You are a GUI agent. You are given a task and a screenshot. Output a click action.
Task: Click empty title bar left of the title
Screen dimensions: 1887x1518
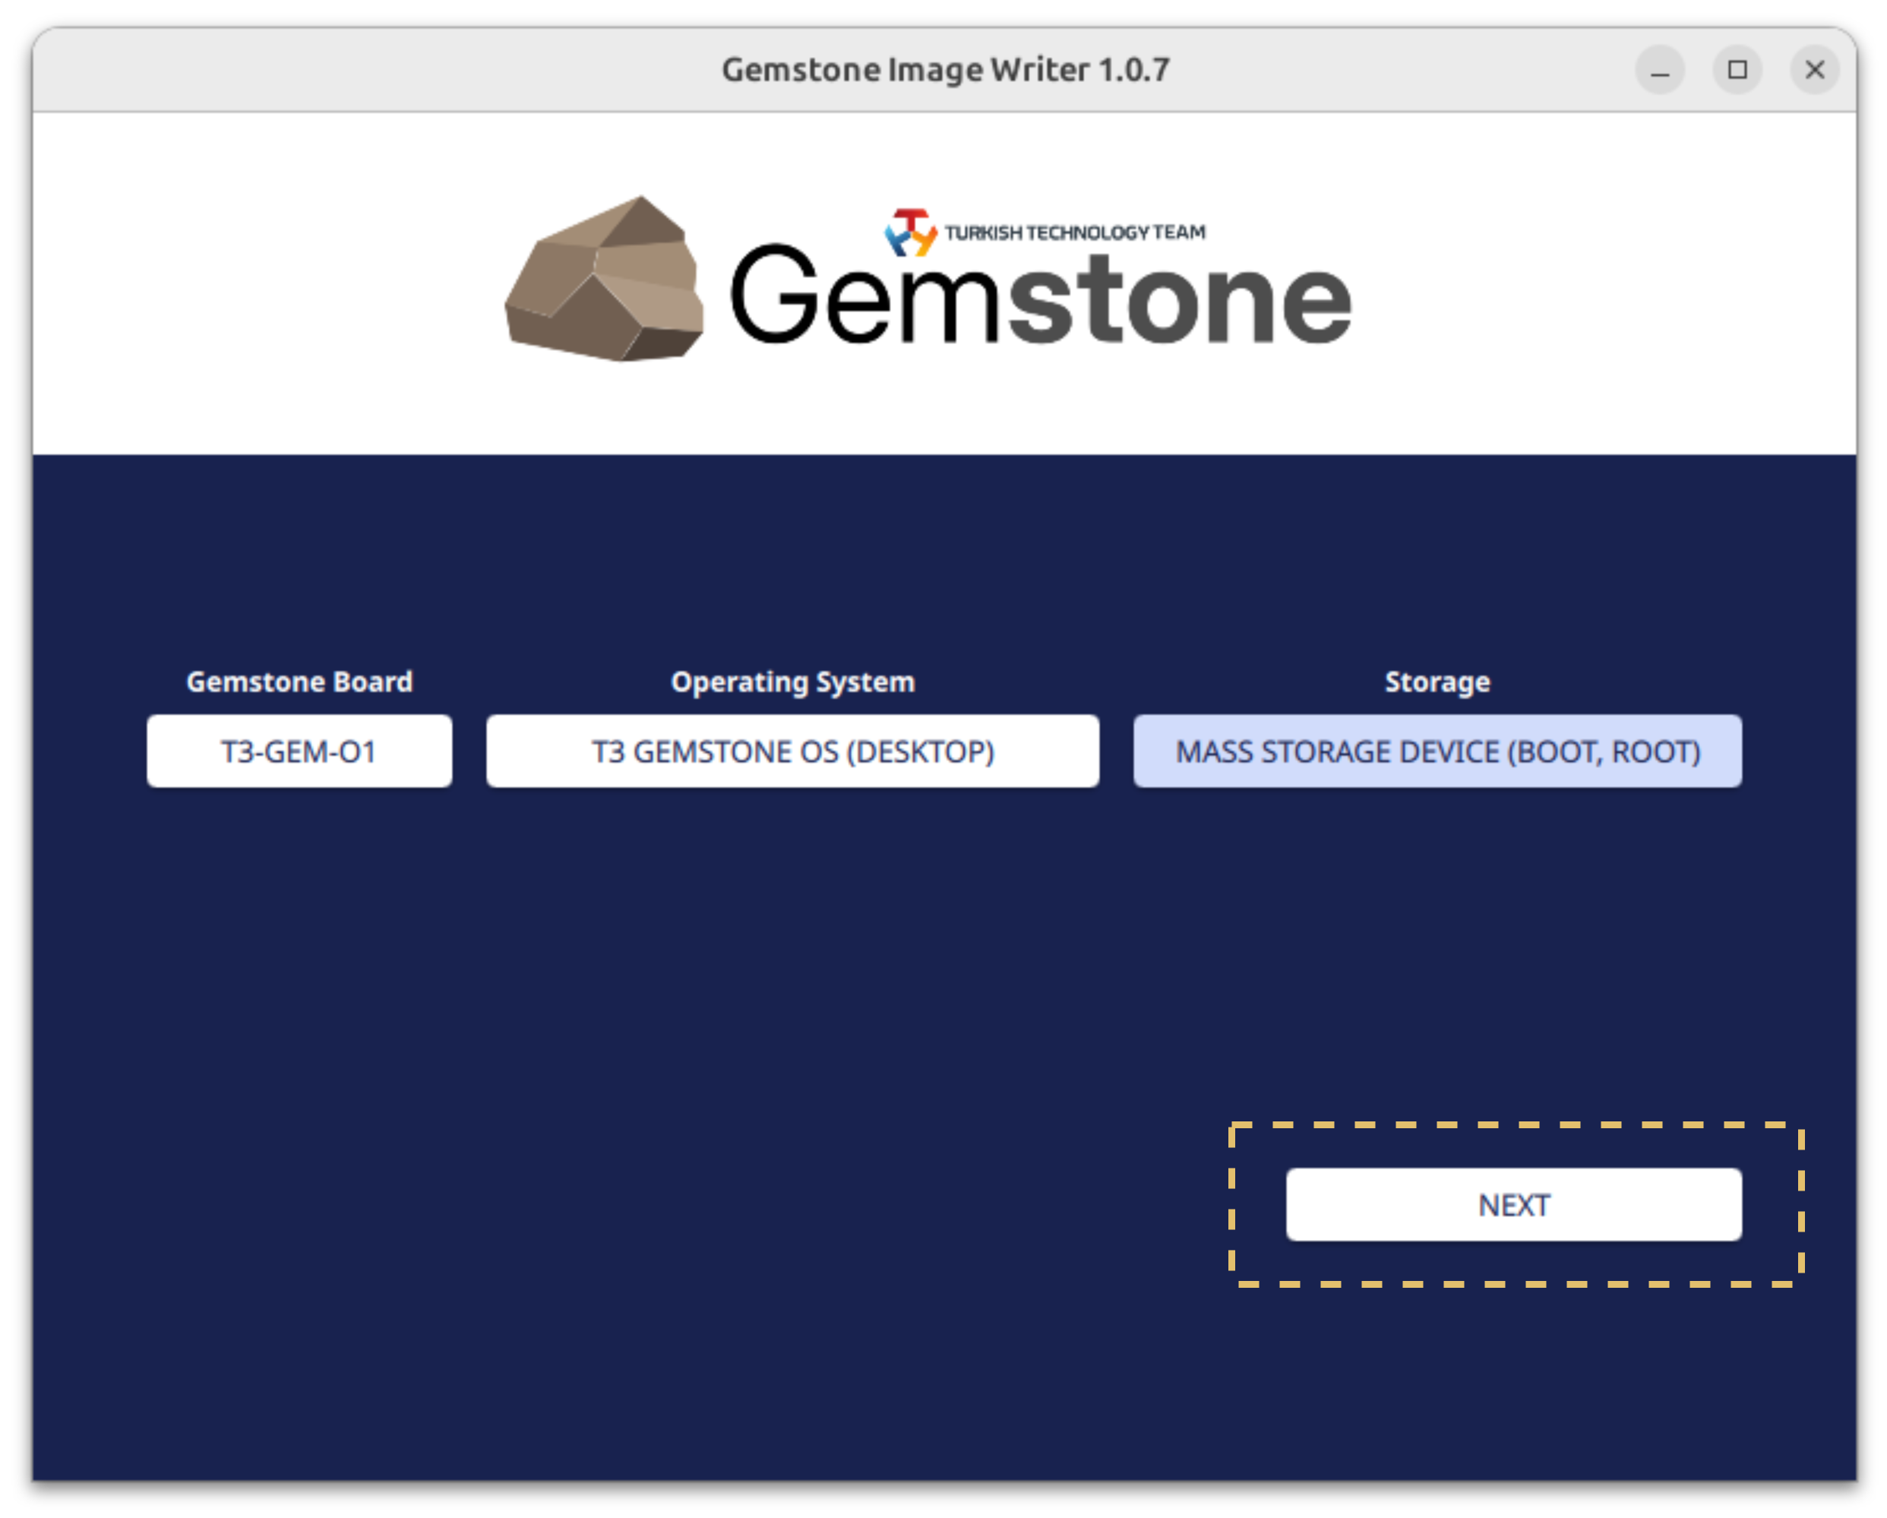point(350,70)
